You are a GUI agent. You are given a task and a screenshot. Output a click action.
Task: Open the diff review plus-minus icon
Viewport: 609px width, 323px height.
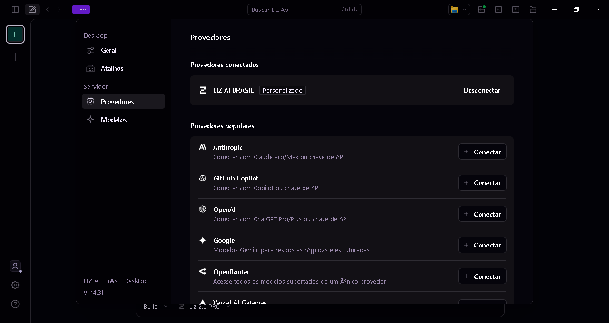click(516, 9)
